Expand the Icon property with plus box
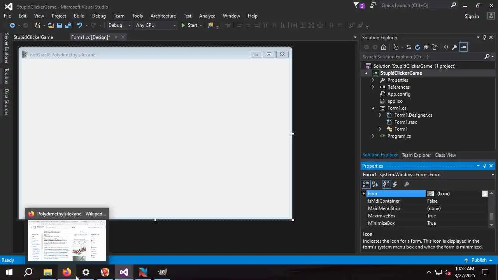 pos(364,194)
